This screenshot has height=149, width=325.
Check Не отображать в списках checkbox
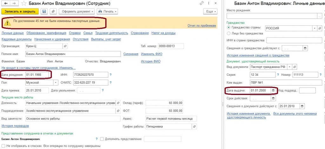pyautogui.click(x=3, y=146)
